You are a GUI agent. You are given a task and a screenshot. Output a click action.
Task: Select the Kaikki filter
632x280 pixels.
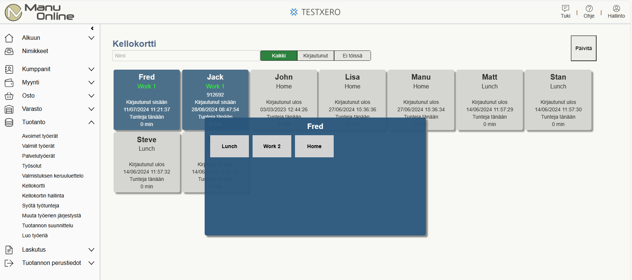279,56
